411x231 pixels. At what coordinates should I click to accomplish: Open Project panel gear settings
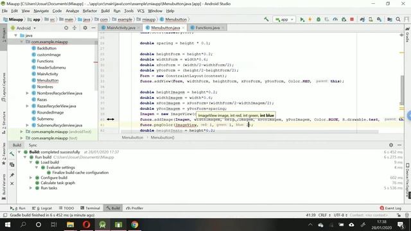[85, 28]
